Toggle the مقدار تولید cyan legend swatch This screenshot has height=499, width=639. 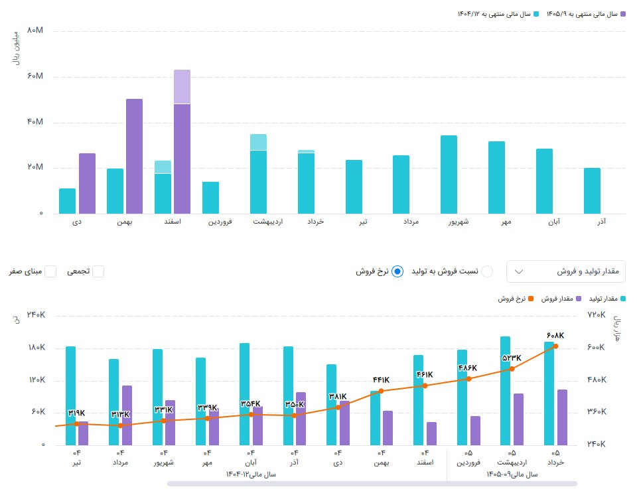click(622, 299)
